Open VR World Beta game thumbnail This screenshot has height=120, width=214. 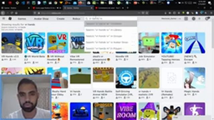tap(35, 43)
